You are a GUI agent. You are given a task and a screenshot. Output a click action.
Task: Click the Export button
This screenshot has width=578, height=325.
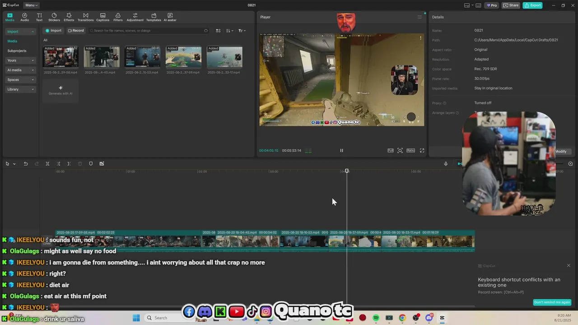click(533, 5)
